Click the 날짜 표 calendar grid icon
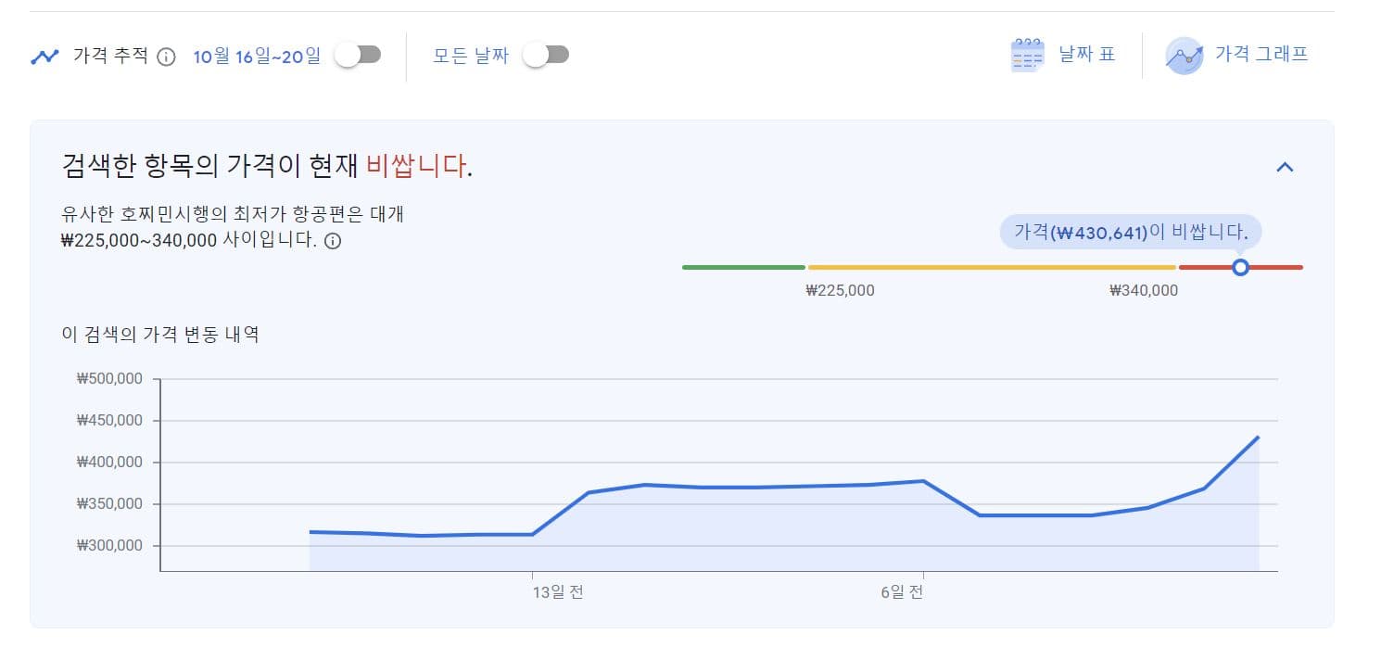This screenshot has height=647, width=1381. pyautogui.click(x=1027, y=56)
